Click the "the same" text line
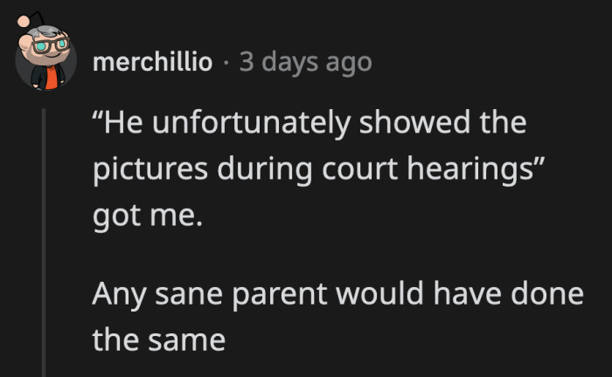The height and width of the screenshot is (377, 612). (159, 338)
